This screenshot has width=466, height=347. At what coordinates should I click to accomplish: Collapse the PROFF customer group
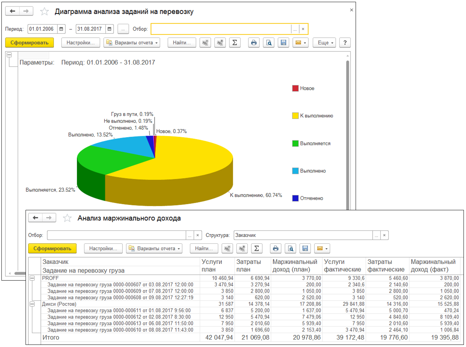(x=32, y=278)
